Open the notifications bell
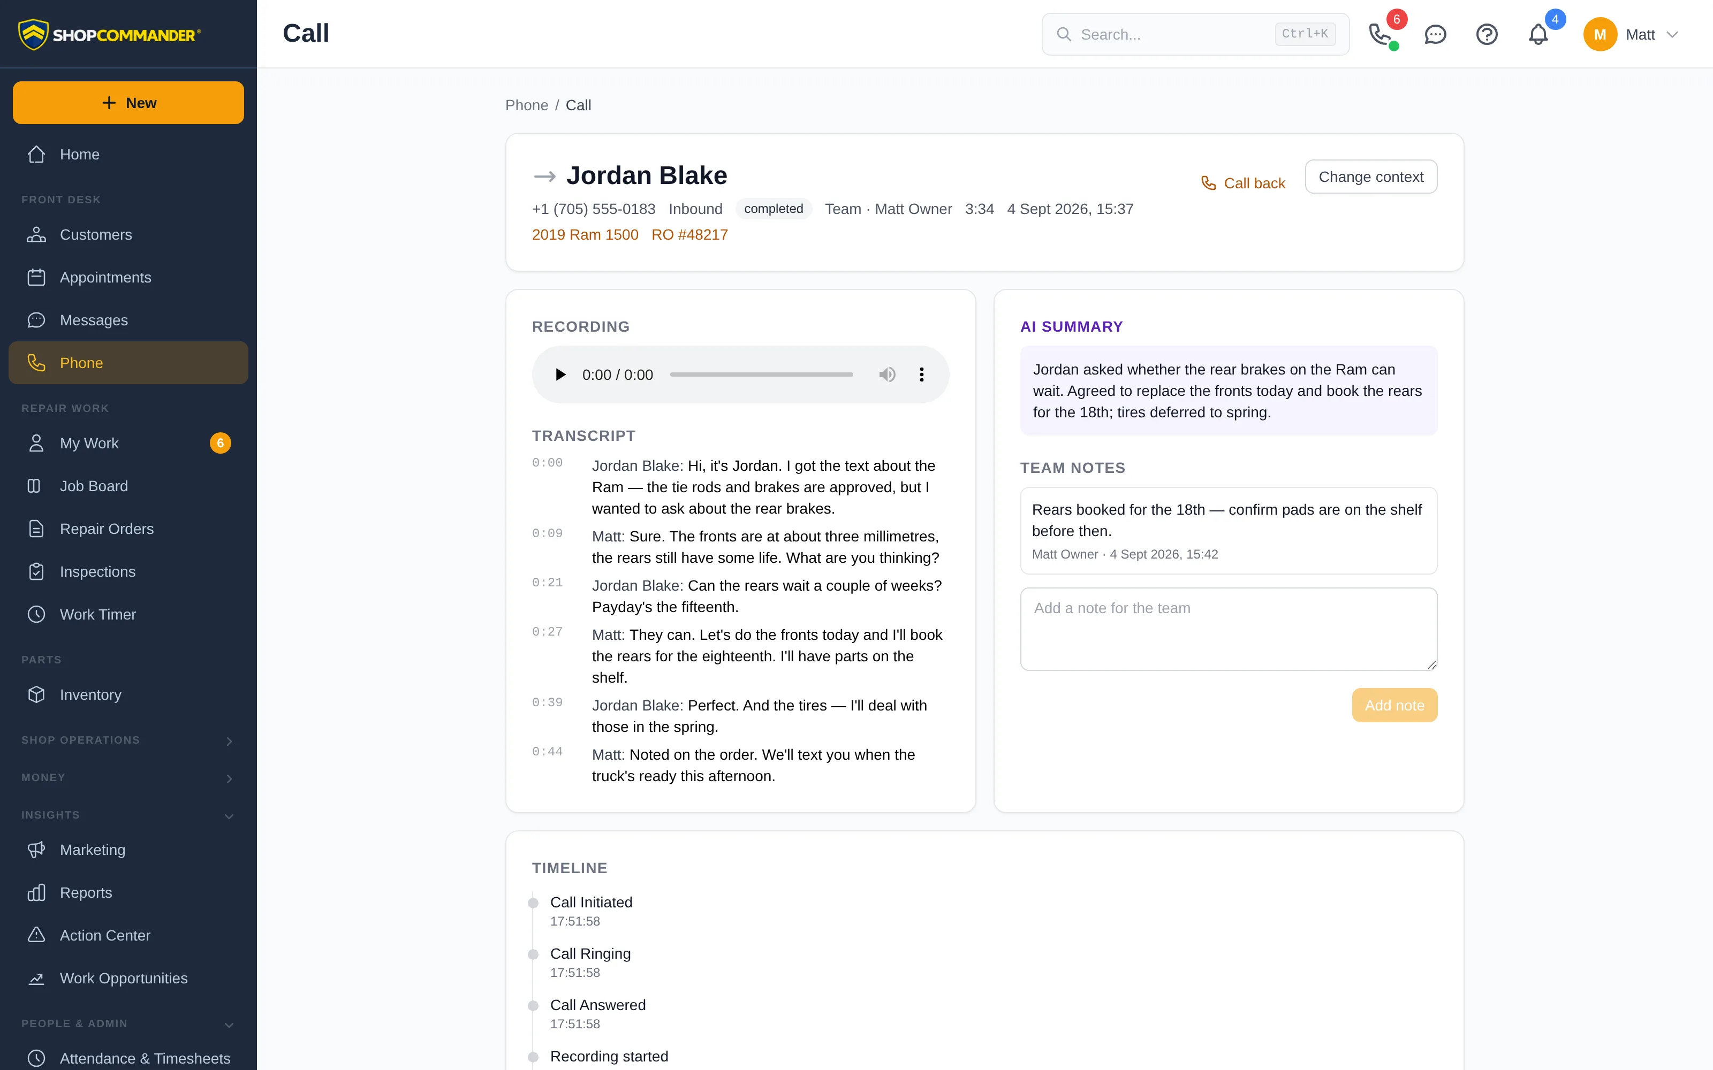1713x1070 pixels. [x=1538, y=34]
